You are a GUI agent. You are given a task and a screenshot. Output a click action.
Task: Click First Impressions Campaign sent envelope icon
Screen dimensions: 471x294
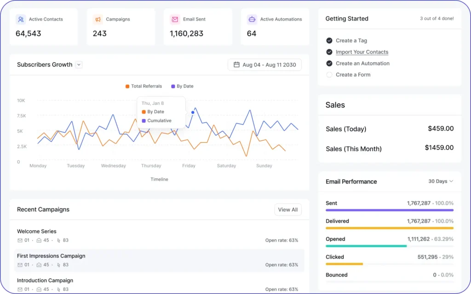[20, 265]
